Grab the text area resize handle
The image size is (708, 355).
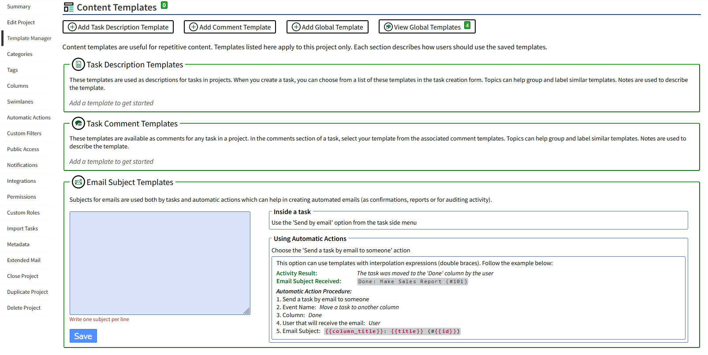click(247, 311)
